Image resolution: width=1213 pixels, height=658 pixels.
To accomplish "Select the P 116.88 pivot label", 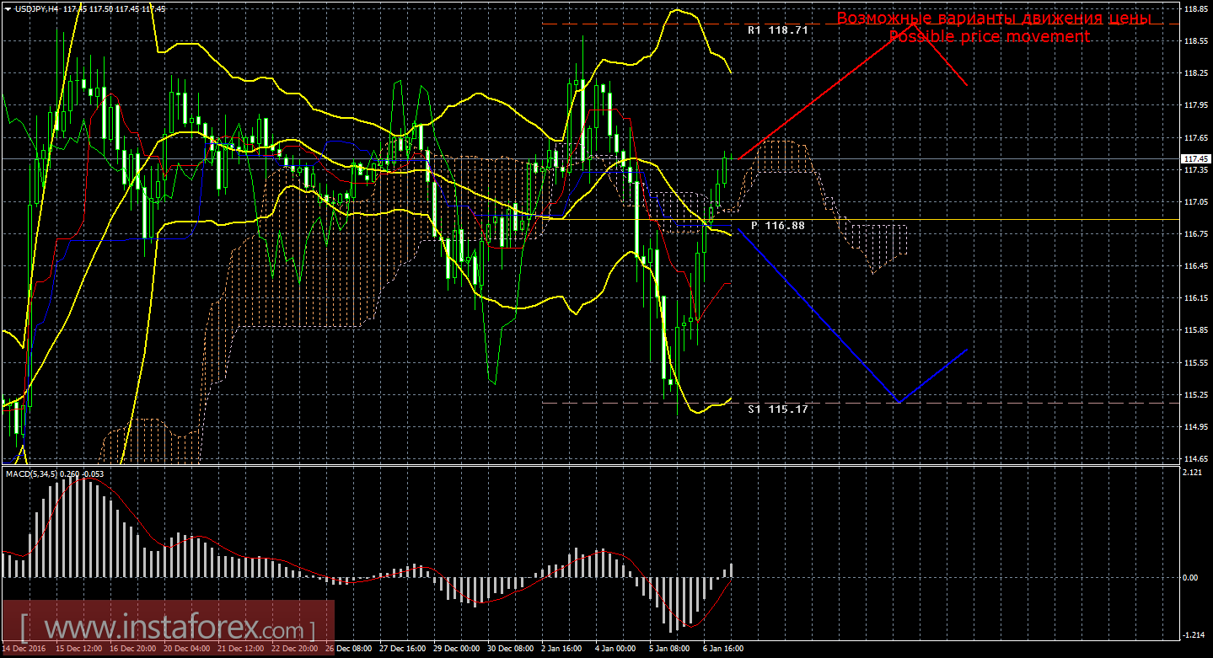I will (777, 226).
